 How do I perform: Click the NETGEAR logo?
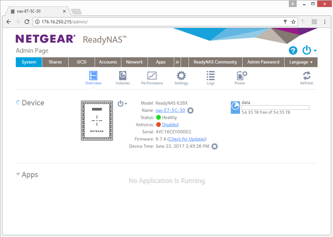click(45, 39)
